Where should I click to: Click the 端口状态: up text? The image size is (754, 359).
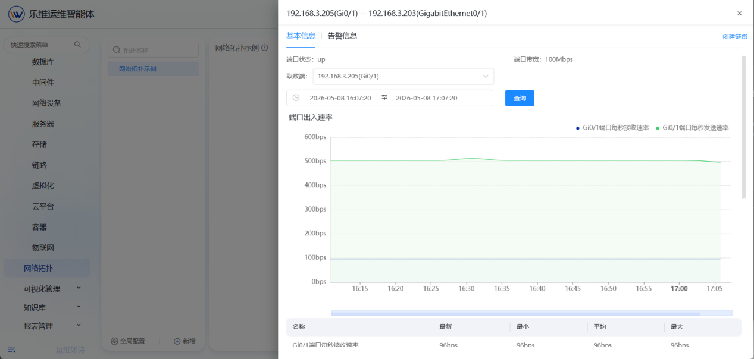pyautogui.click(x=306, y=59)
